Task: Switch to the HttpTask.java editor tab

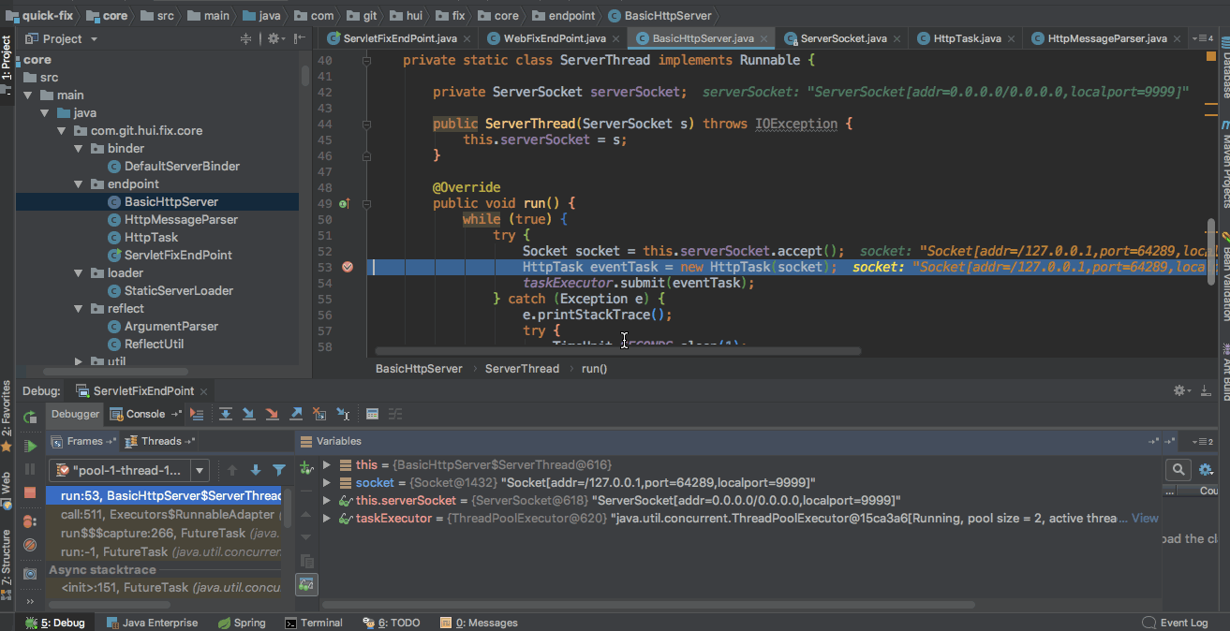Action: point(966,38)
